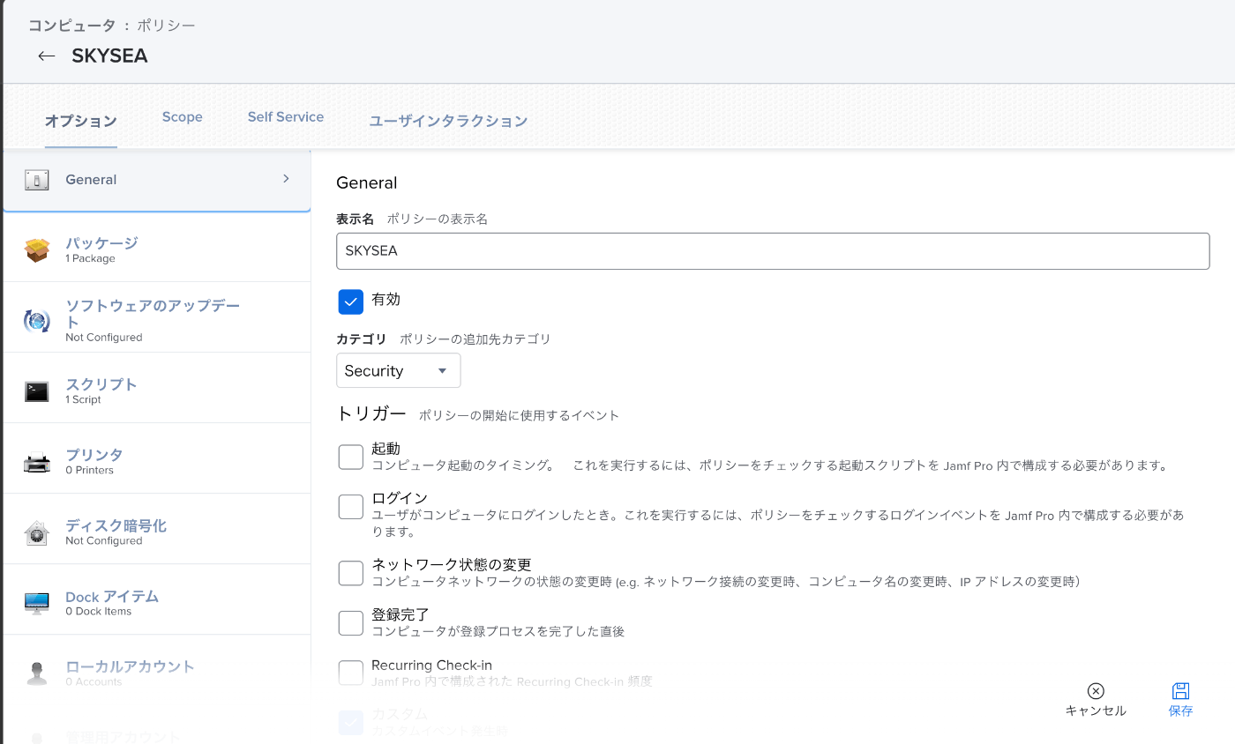Uncheck the 有効 checkbox
The height and width of the screenshot is (744, 1235).
click(351, 301)
